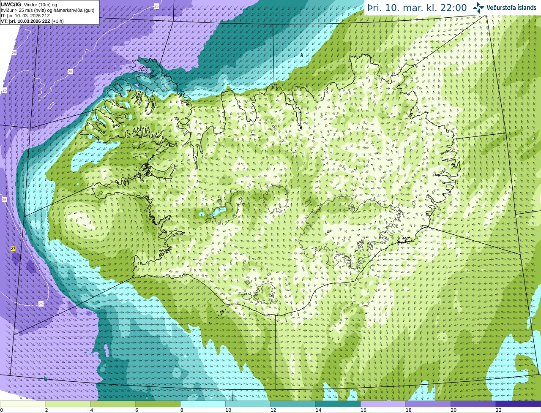Click the scale label '8'

182,410
